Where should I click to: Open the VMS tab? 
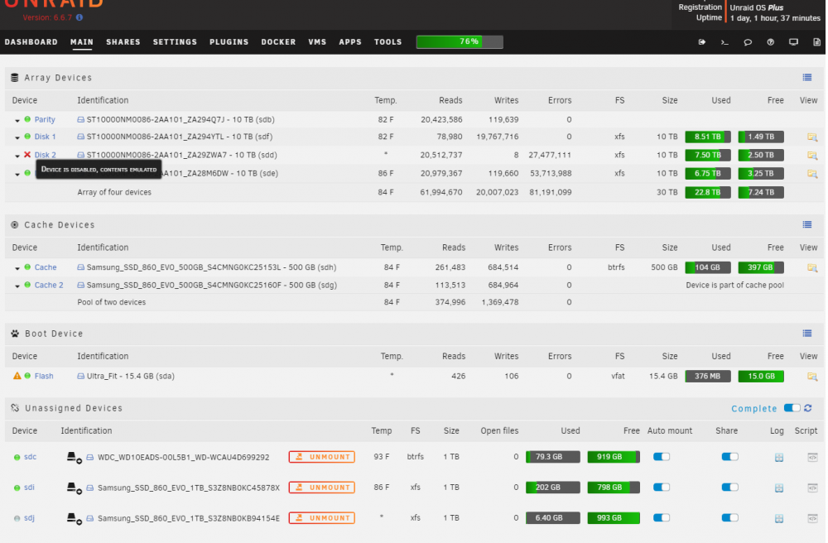[317, 42]
